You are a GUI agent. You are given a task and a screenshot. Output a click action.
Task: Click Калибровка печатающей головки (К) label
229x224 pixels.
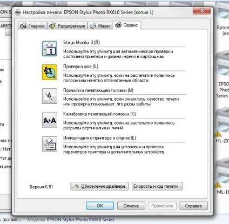[99, 114]
